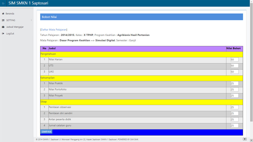Open the Daftar Mata Pelajaran link
This screenshot has height=142, width=253.
[x=53, y=30]
